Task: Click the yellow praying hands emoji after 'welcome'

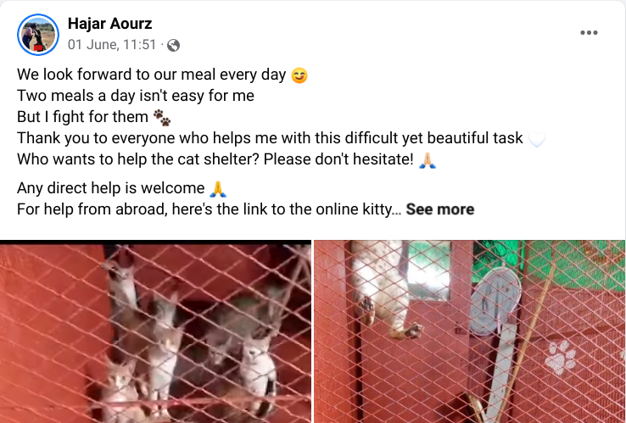Action: [x=218, y=189]
